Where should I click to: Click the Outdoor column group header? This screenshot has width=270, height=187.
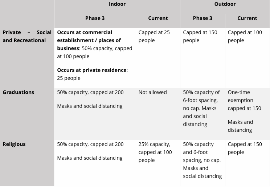coord(225,4)
